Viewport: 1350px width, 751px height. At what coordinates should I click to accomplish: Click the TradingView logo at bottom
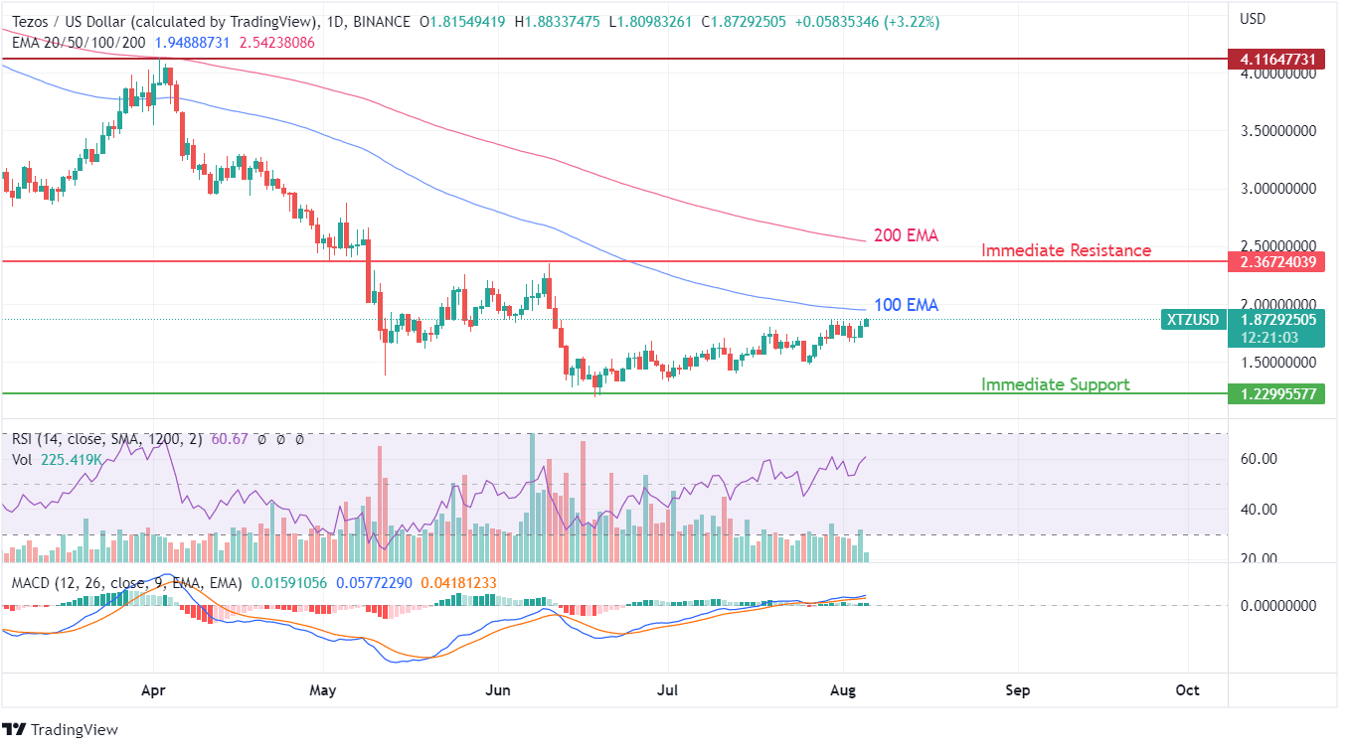pyautogui.click(x=61, y=729)
